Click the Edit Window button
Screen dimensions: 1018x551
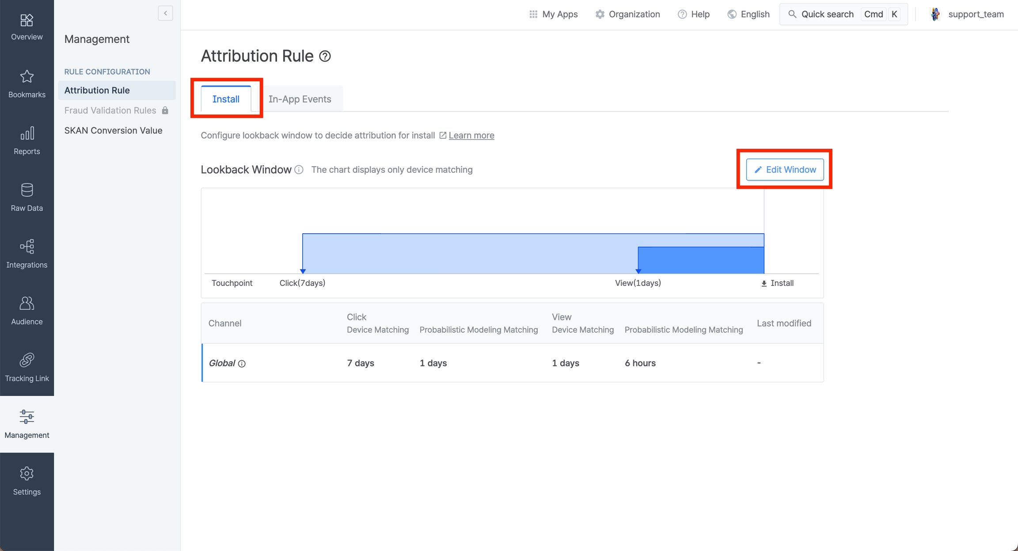785,170
